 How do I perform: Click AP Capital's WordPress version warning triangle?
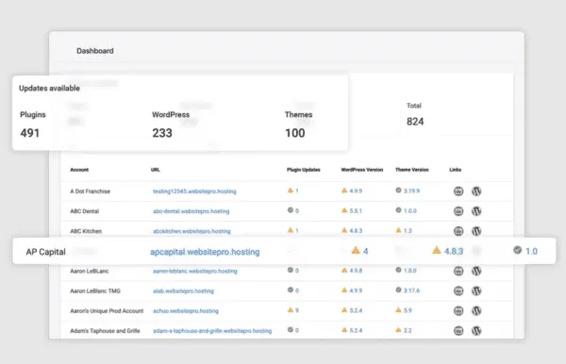[437, 250]
